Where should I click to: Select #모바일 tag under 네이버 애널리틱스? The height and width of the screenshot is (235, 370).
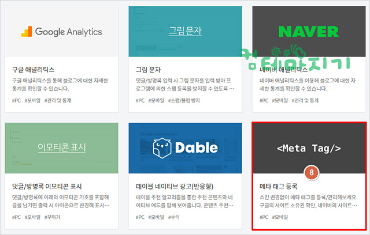tap(280, 101)
